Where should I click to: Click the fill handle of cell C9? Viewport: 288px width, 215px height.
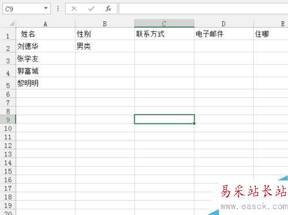click(194, 123)
